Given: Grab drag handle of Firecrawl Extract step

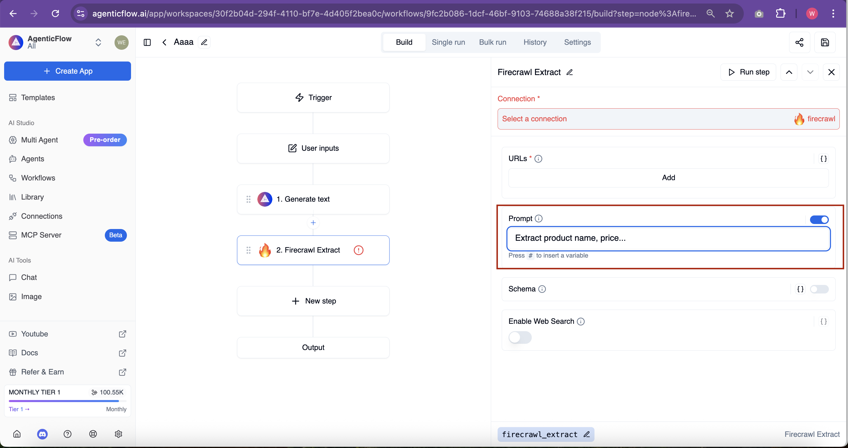Looking at the screenshot, I should tap(249, 250).
